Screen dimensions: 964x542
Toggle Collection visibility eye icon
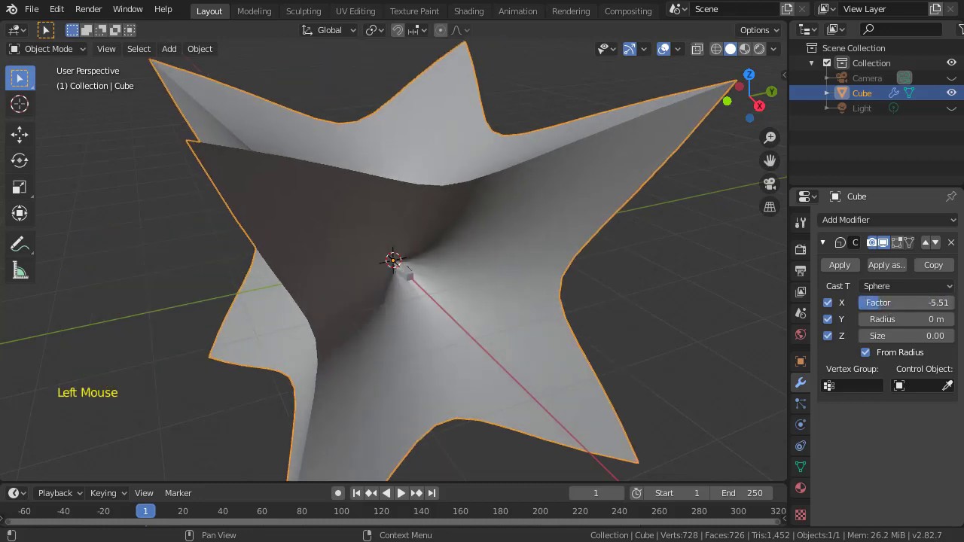(951, 63)
